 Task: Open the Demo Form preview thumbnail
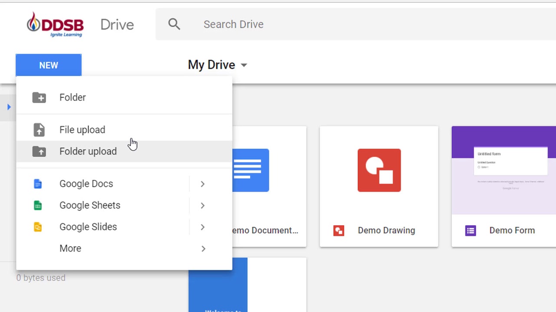(x=504, y=170)
